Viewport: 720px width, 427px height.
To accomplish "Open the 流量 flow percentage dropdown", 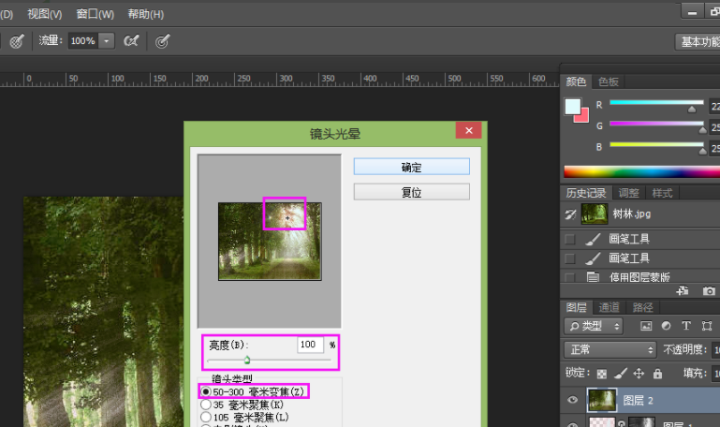I will click(106, 41).
